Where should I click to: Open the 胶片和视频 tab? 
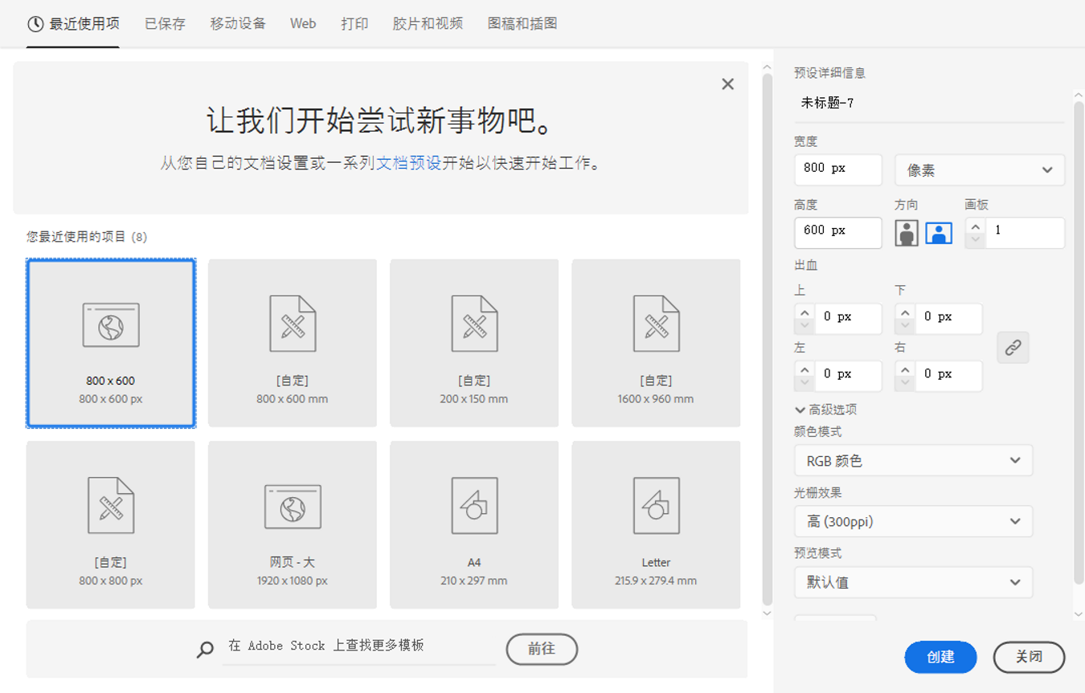point(428,24)
